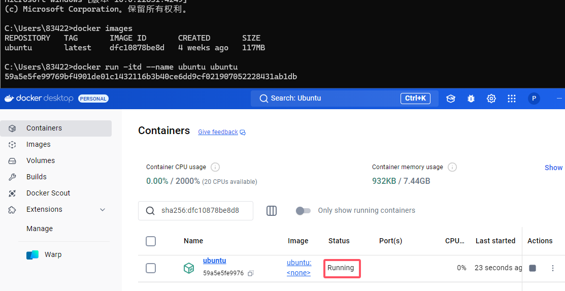Screen dimensions: 565x291
Task: Click the bug troubleshoot icon
Action: point(471,99)
